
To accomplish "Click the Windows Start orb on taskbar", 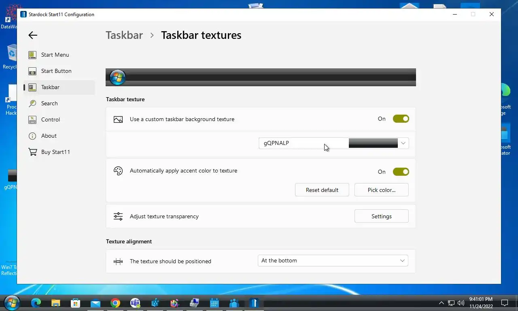I will [11, 303].
